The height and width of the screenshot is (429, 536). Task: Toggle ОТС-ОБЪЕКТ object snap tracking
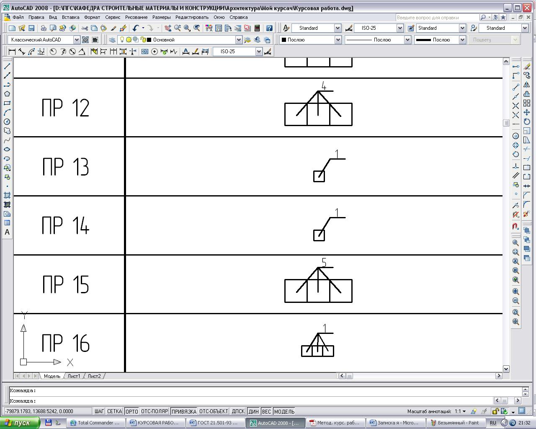tap(214, 411)
